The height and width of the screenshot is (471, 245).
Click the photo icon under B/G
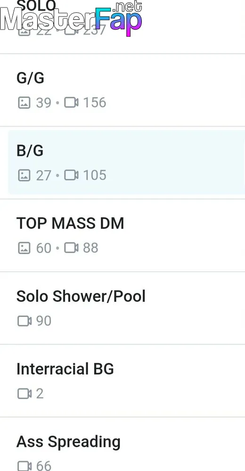click(24, 175)
